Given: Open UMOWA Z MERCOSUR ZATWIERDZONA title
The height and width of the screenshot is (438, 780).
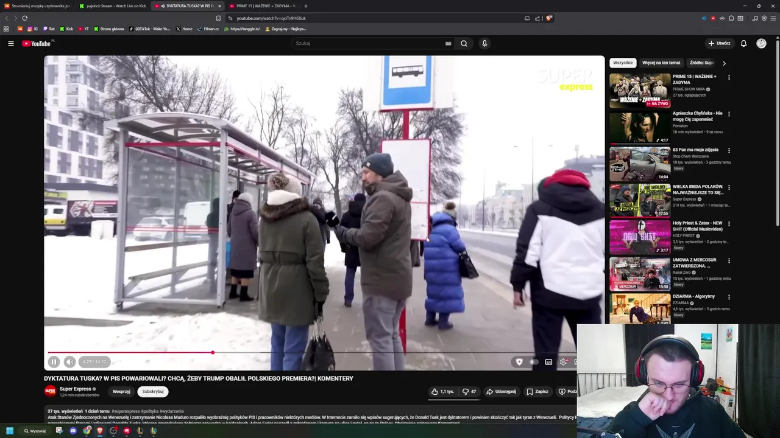Looking at the screenshot, I should [x=695, y=263].
